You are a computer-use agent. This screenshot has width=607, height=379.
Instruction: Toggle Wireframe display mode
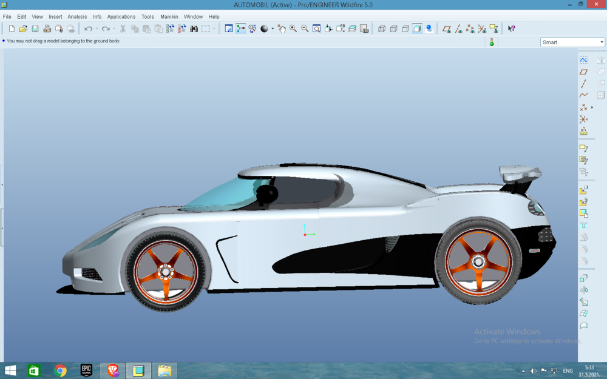pos(382,29)
